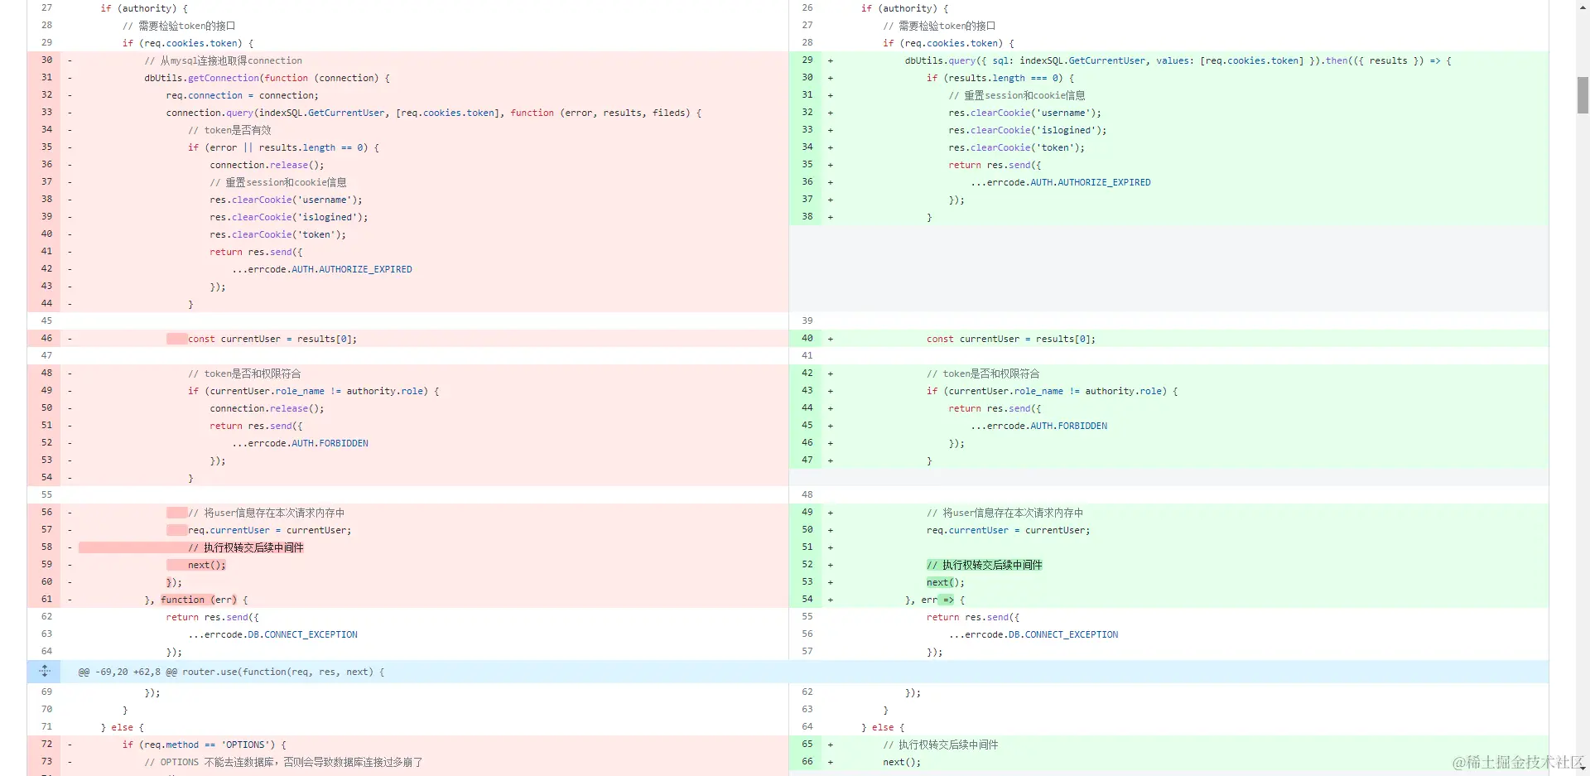
Task: Click added line '}, err => {'
Action: tap(935, 600)
